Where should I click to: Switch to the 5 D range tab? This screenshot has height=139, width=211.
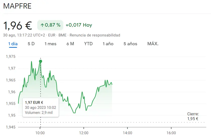point(31,44)
